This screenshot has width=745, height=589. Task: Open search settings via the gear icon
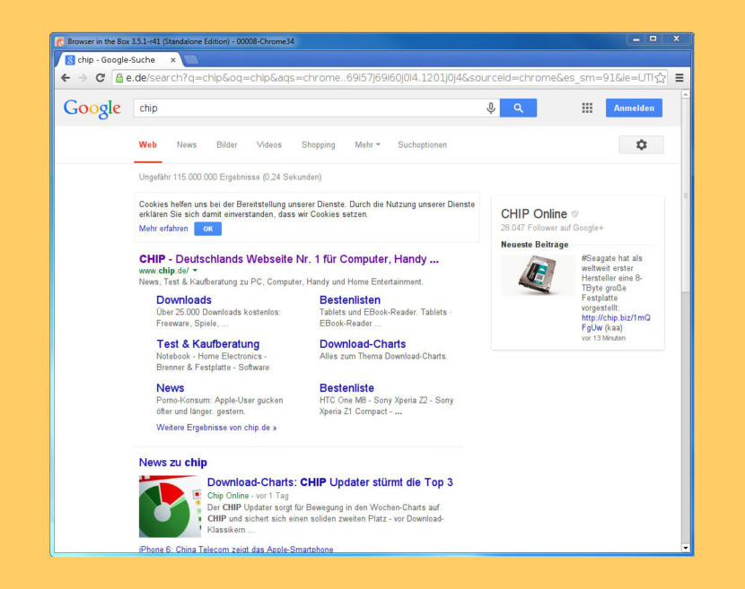point(641,144)
